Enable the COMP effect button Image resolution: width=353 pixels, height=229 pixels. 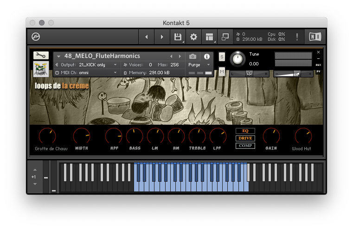tap(245, 146)
